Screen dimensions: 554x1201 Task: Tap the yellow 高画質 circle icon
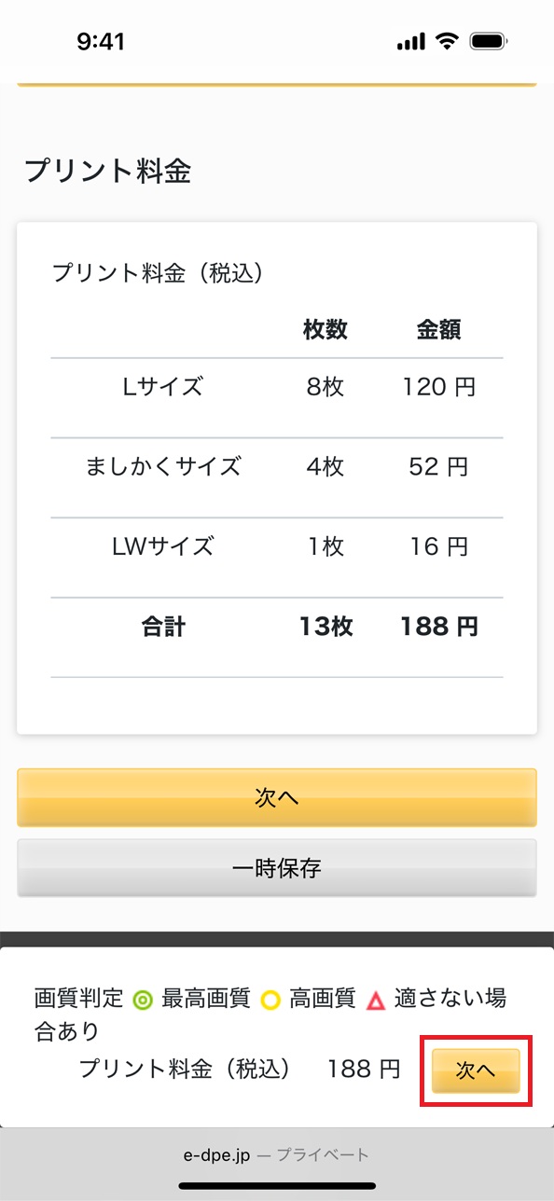[x=270, y=1001]
